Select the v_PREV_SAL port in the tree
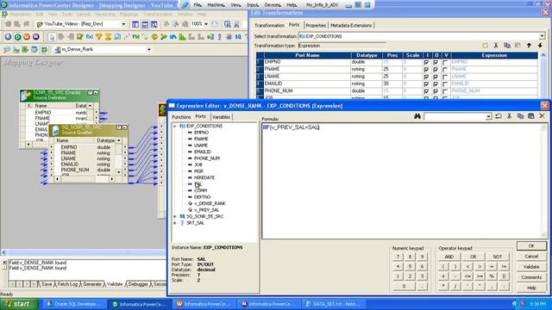The image size is (552, 310). [207, 210]
